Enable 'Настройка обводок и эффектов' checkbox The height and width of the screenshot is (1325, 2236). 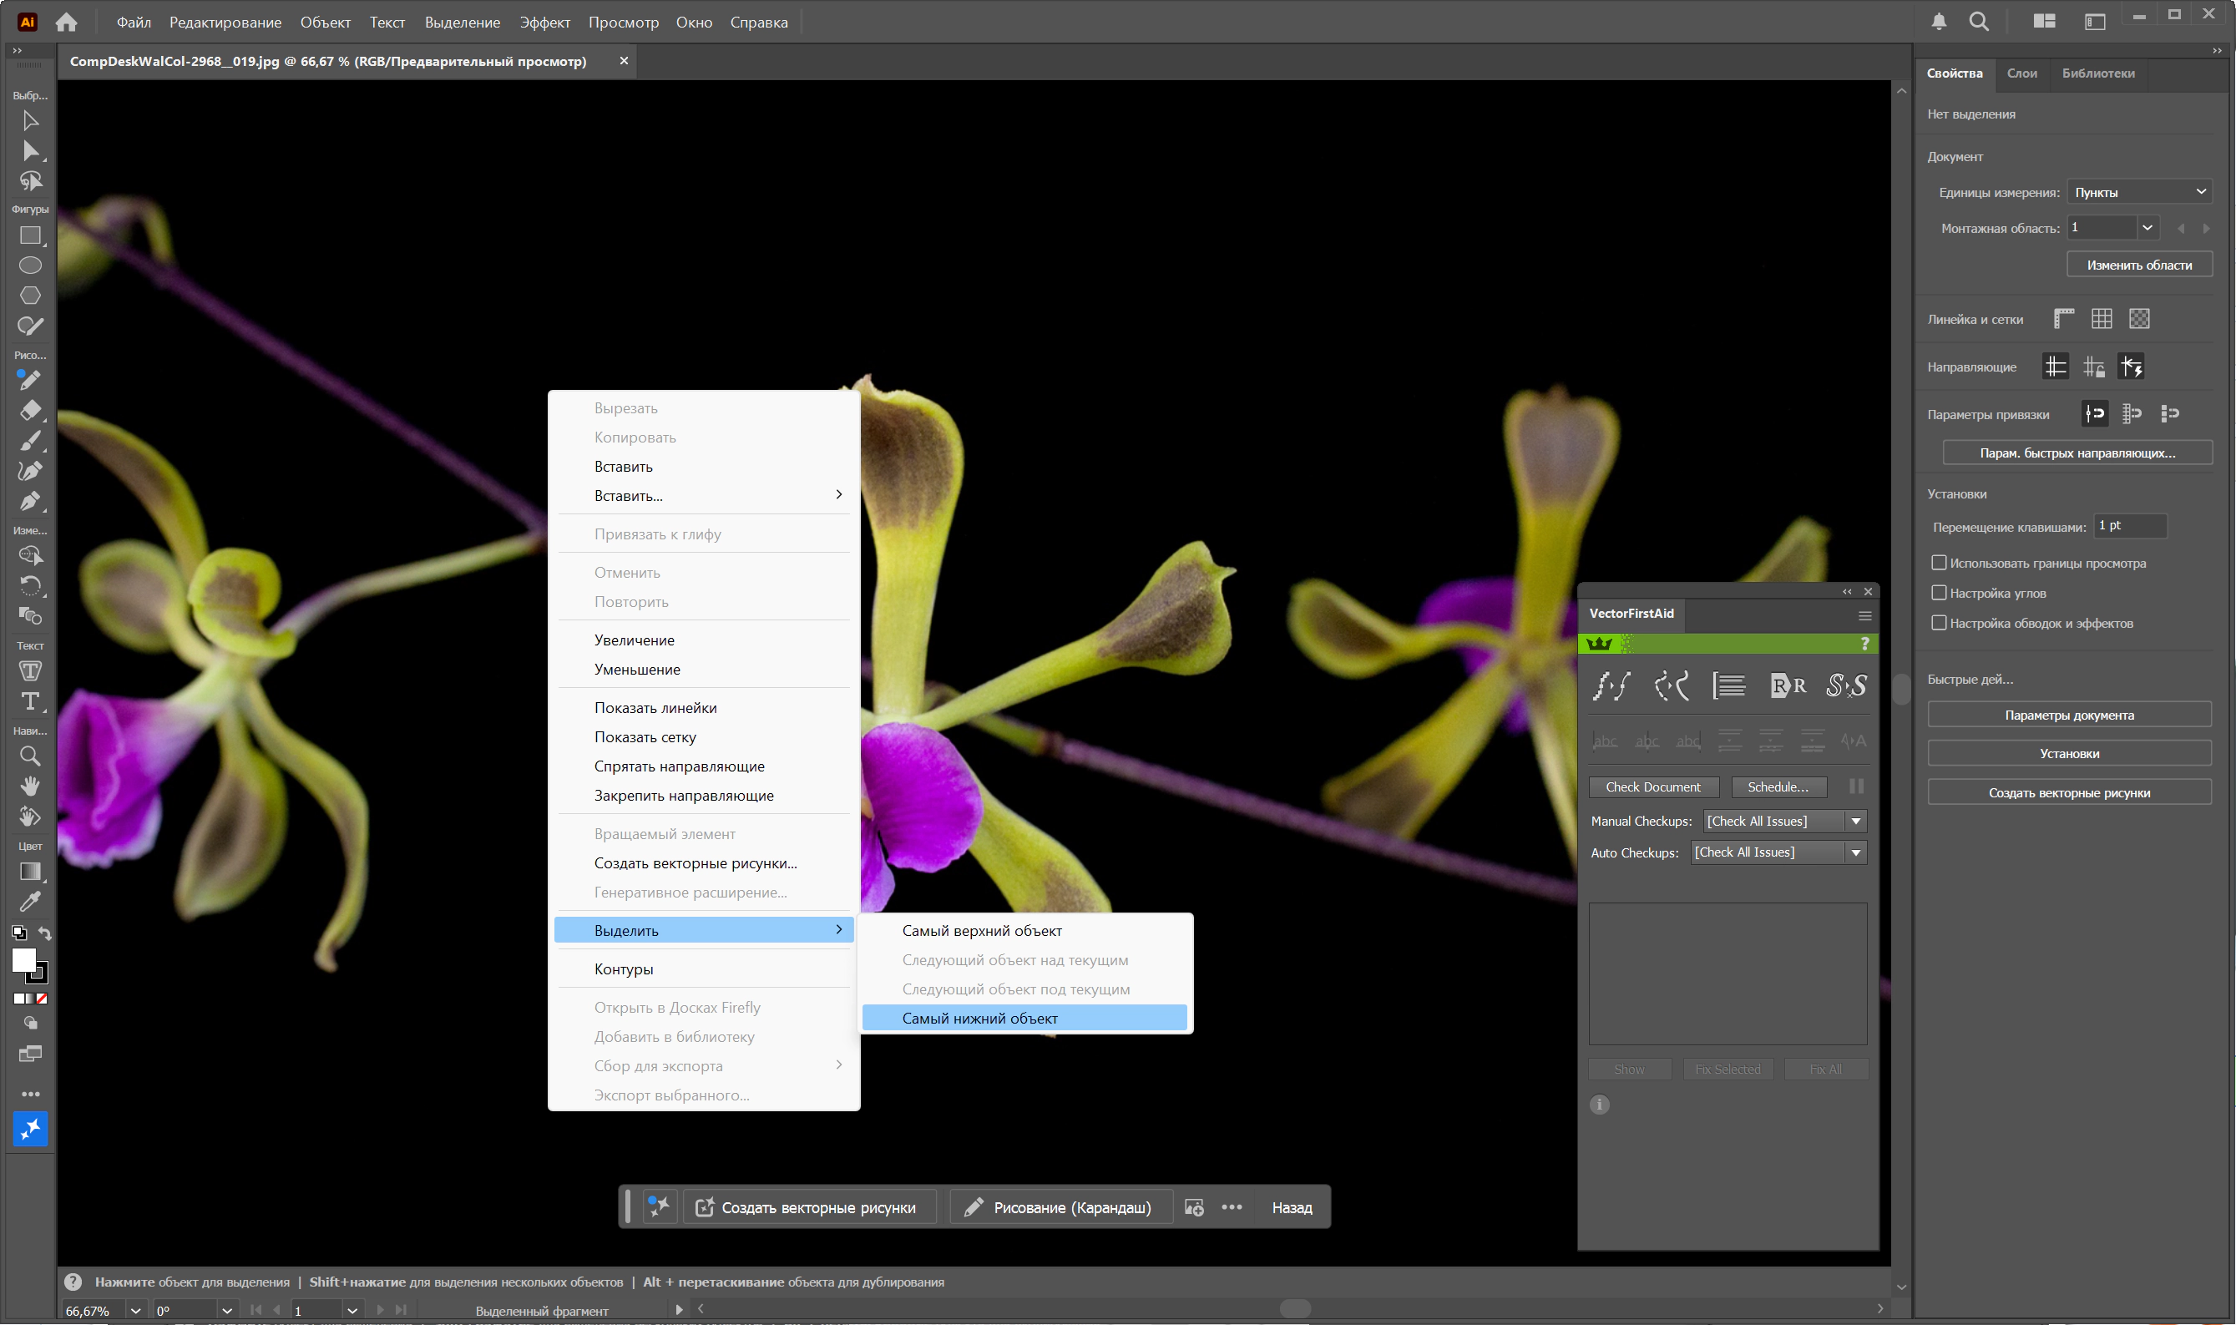[1939, 623]
